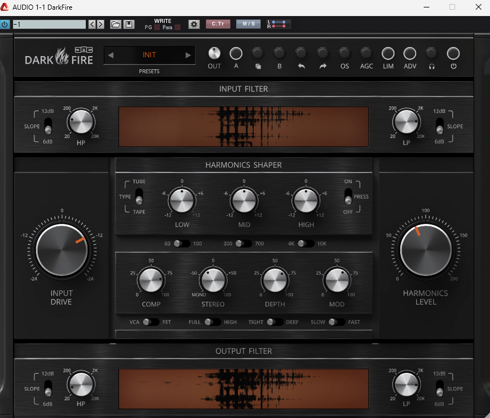This screenshot has width=490, height=418.
Task: Click the STEREO knob
Action: click(213, 279)
